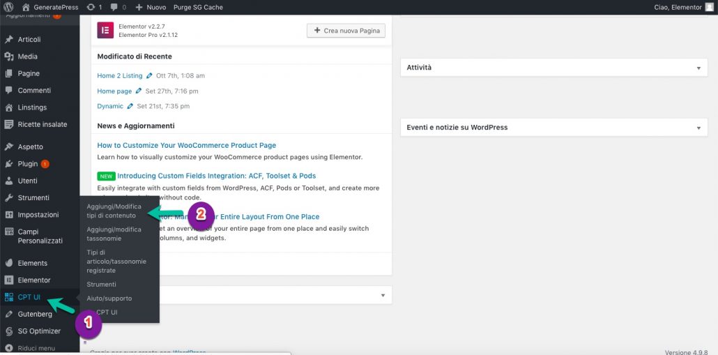718x355 pixels.
Task: Click Purge SG Cache in admin bar
Action: coord(198,7)
